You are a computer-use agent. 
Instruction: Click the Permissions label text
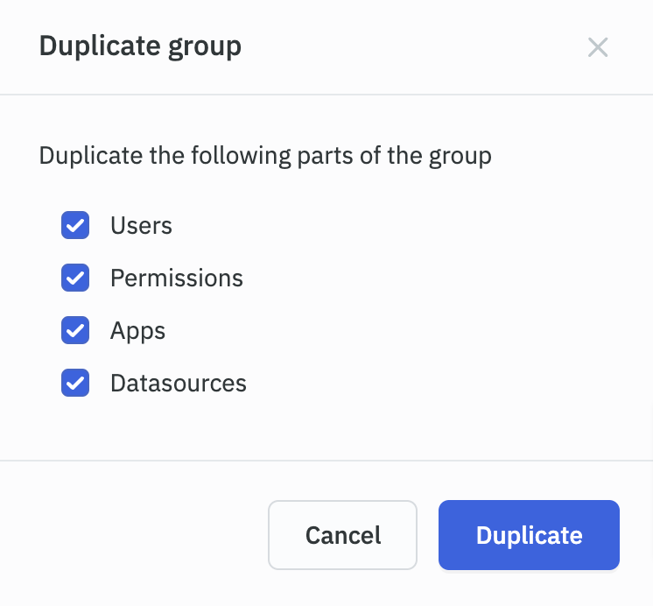[176, 278]
